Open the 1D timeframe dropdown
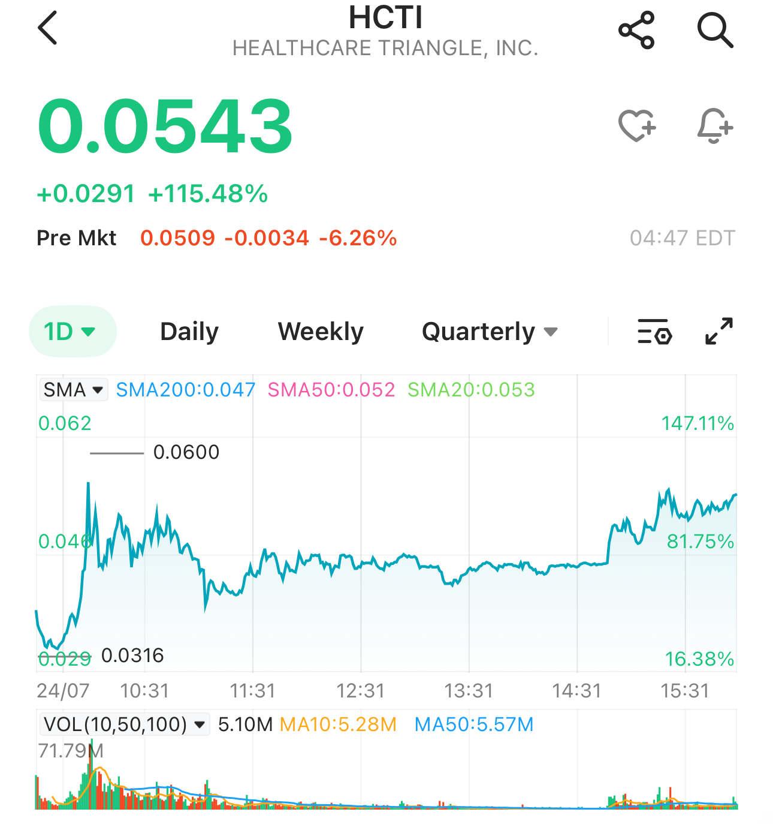Viewport: 773px width, 824px height. tap(72, 332)
